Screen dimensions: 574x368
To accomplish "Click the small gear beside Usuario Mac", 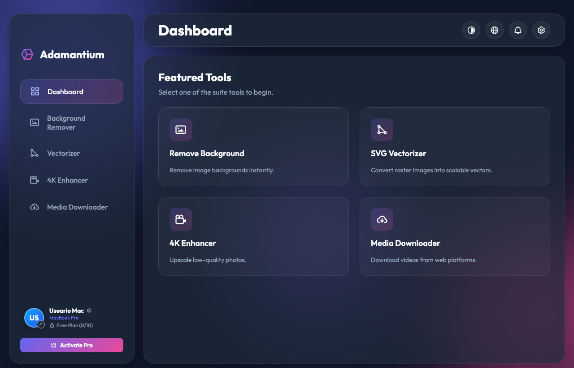I will tap(89, 311).
